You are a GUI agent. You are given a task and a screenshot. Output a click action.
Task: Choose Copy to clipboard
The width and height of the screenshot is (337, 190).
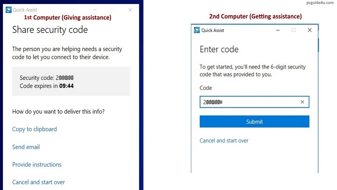34,129
